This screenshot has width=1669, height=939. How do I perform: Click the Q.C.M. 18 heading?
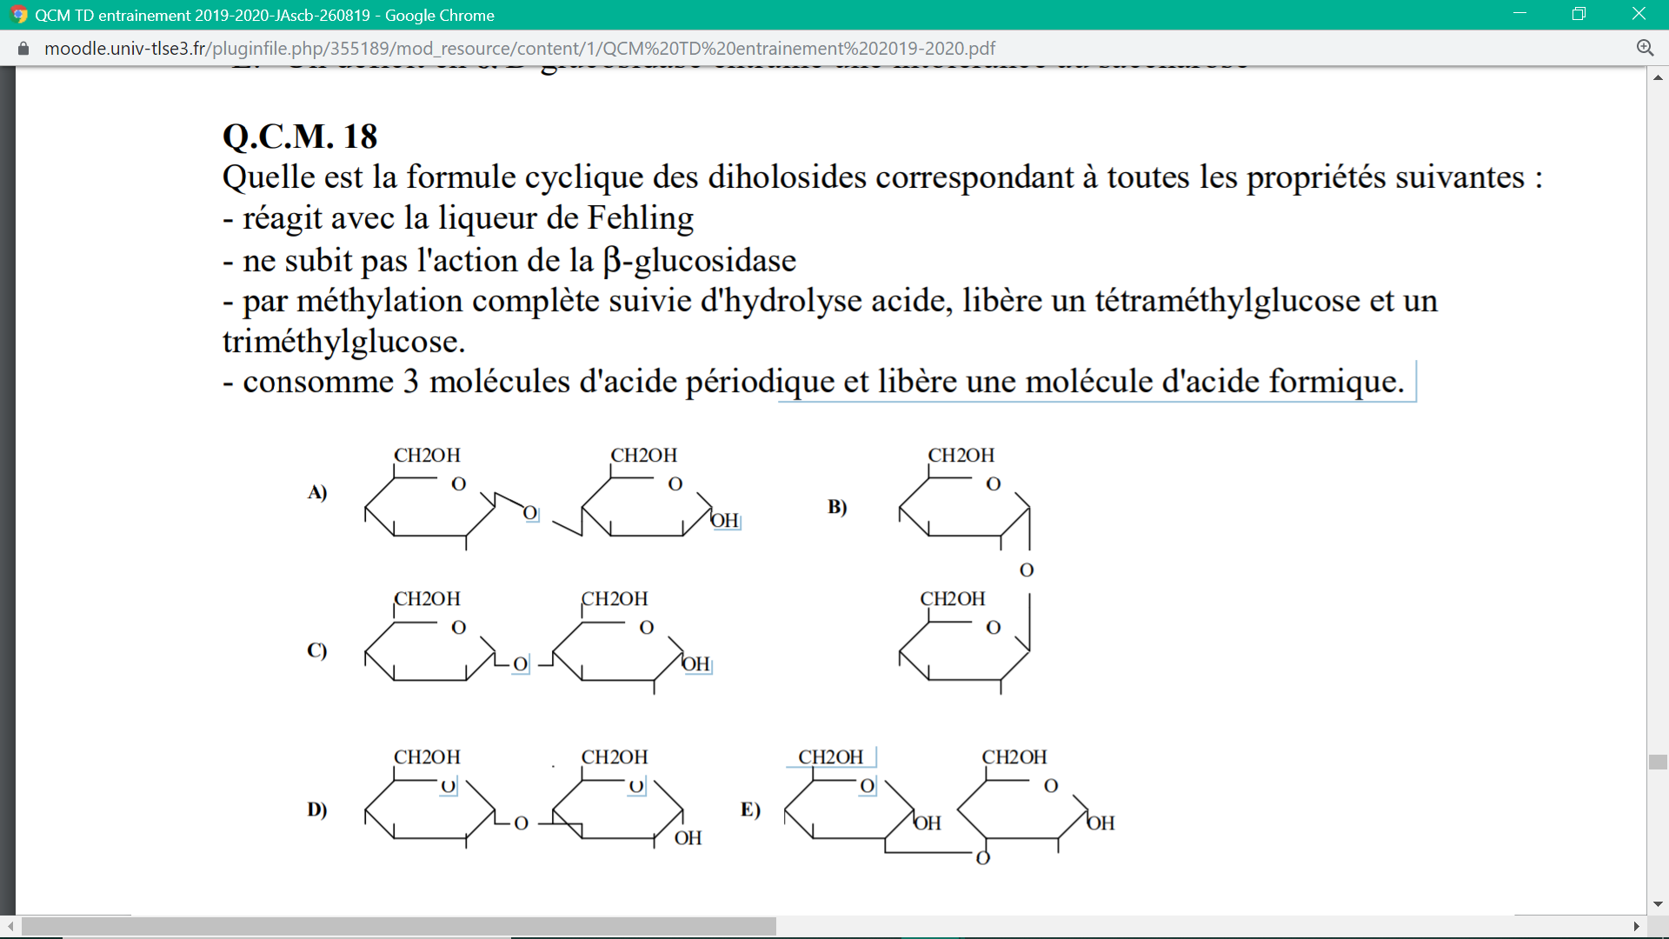coord(300,137)
